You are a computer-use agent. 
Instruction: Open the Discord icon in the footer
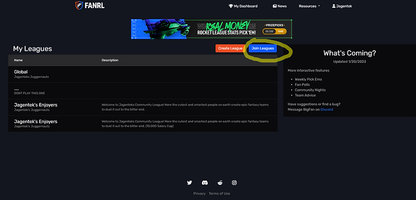point(204,183)
